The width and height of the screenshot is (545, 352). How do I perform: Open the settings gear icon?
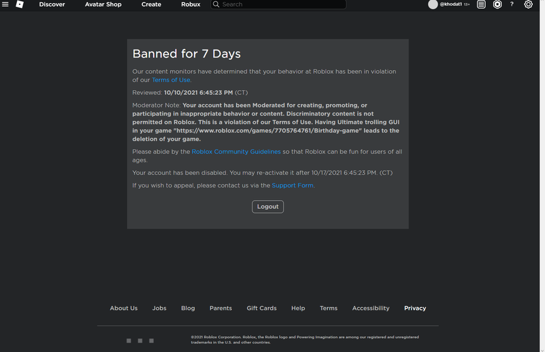click(x=528, y=4)
